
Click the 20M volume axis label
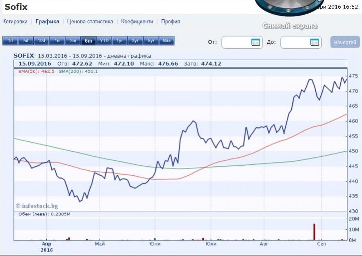point(354,219)
